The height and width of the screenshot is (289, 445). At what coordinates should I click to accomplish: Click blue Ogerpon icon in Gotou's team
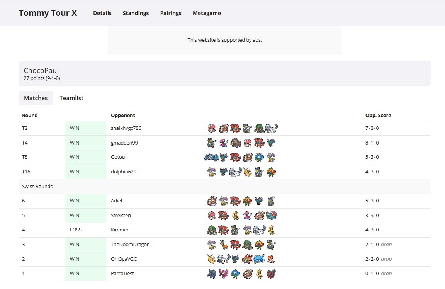point(259,157)
